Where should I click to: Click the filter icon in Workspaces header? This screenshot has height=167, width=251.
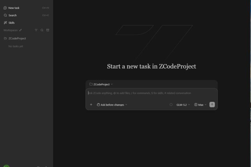coord(36,30)
